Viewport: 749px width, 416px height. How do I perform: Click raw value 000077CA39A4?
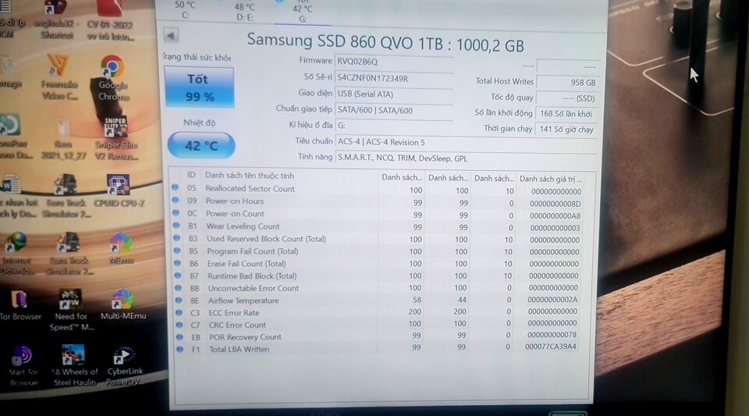point(550,347)
